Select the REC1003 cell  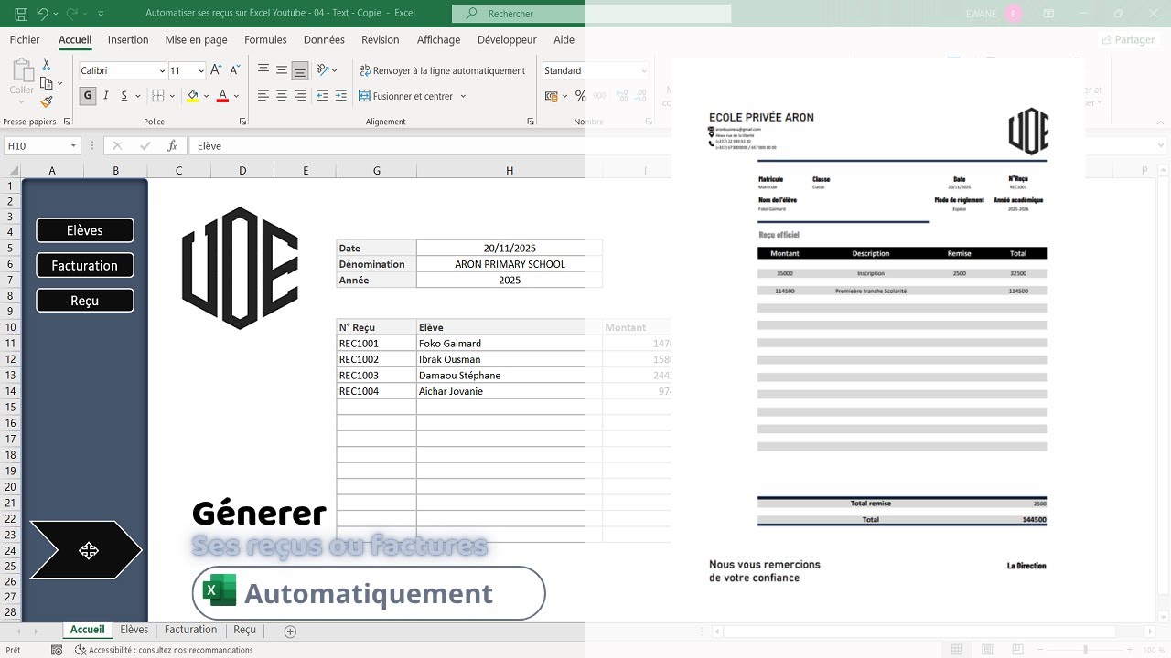376,375
